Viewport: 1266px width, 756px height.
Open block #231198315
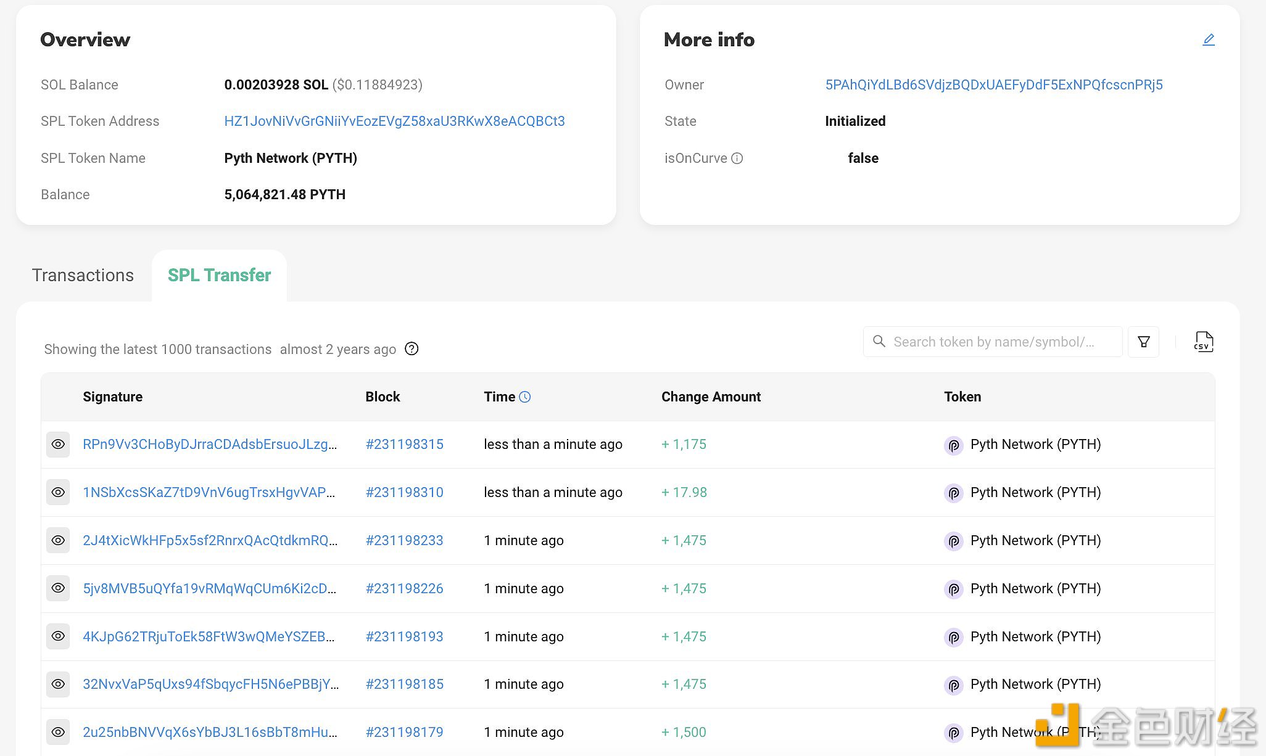(405, 445)
